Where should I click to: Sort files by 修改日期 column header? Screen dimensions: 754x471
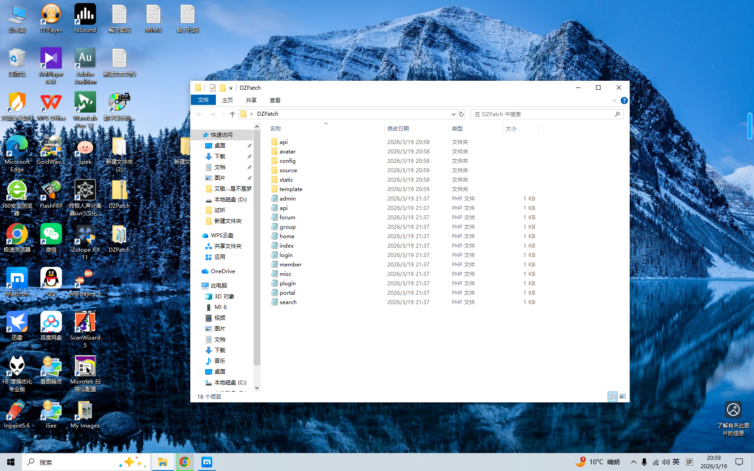[x=398, y=128]
